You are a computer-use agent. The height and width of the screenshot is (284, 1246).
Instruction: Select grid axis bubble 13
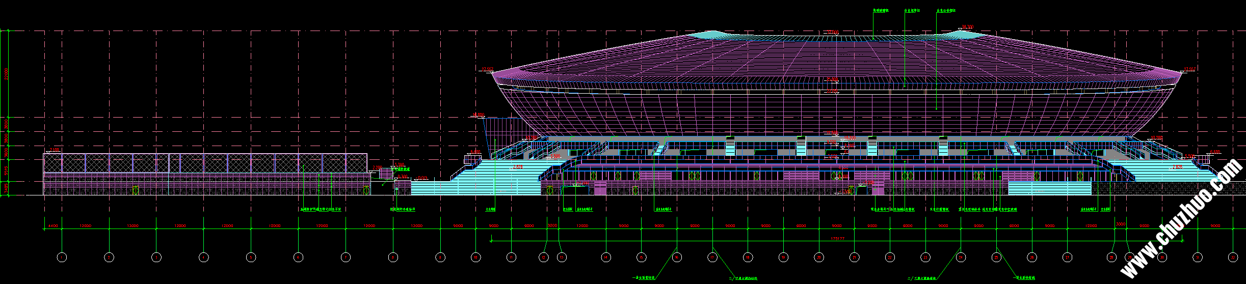coord(562,258)
